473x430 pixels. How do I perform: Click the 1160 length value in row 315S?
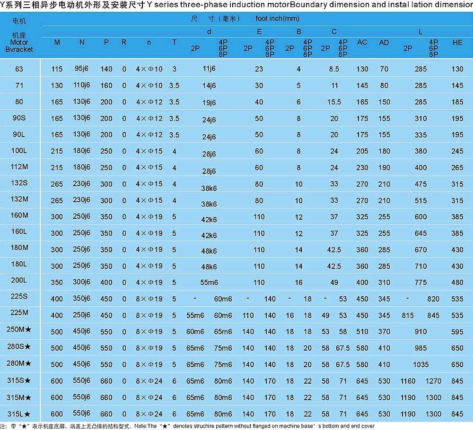408,381
